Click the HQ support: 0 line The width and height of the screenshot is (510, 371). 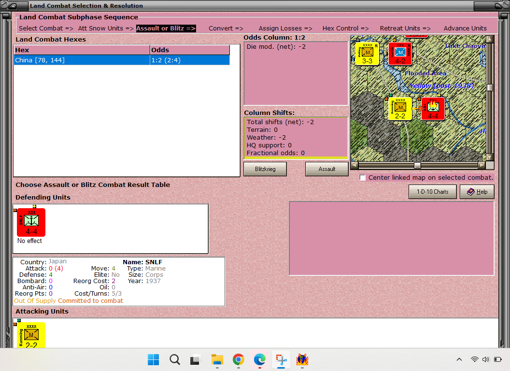tap(269, 145)
